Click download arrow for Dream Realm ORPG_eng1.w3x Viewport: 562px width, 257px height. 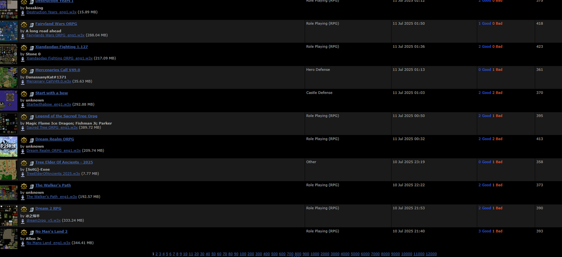(23, 151)
